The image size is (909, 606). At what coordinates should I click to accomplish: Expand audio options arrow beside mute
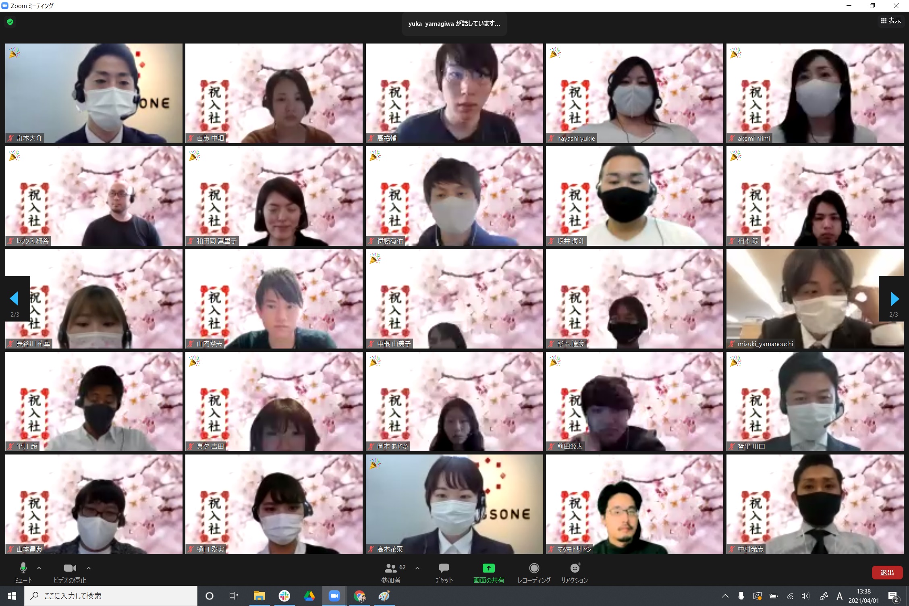pos(39,568)
